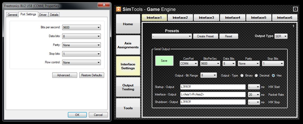
Task: Open the Output Type SER dropdown
Action: tap(281, 36)
